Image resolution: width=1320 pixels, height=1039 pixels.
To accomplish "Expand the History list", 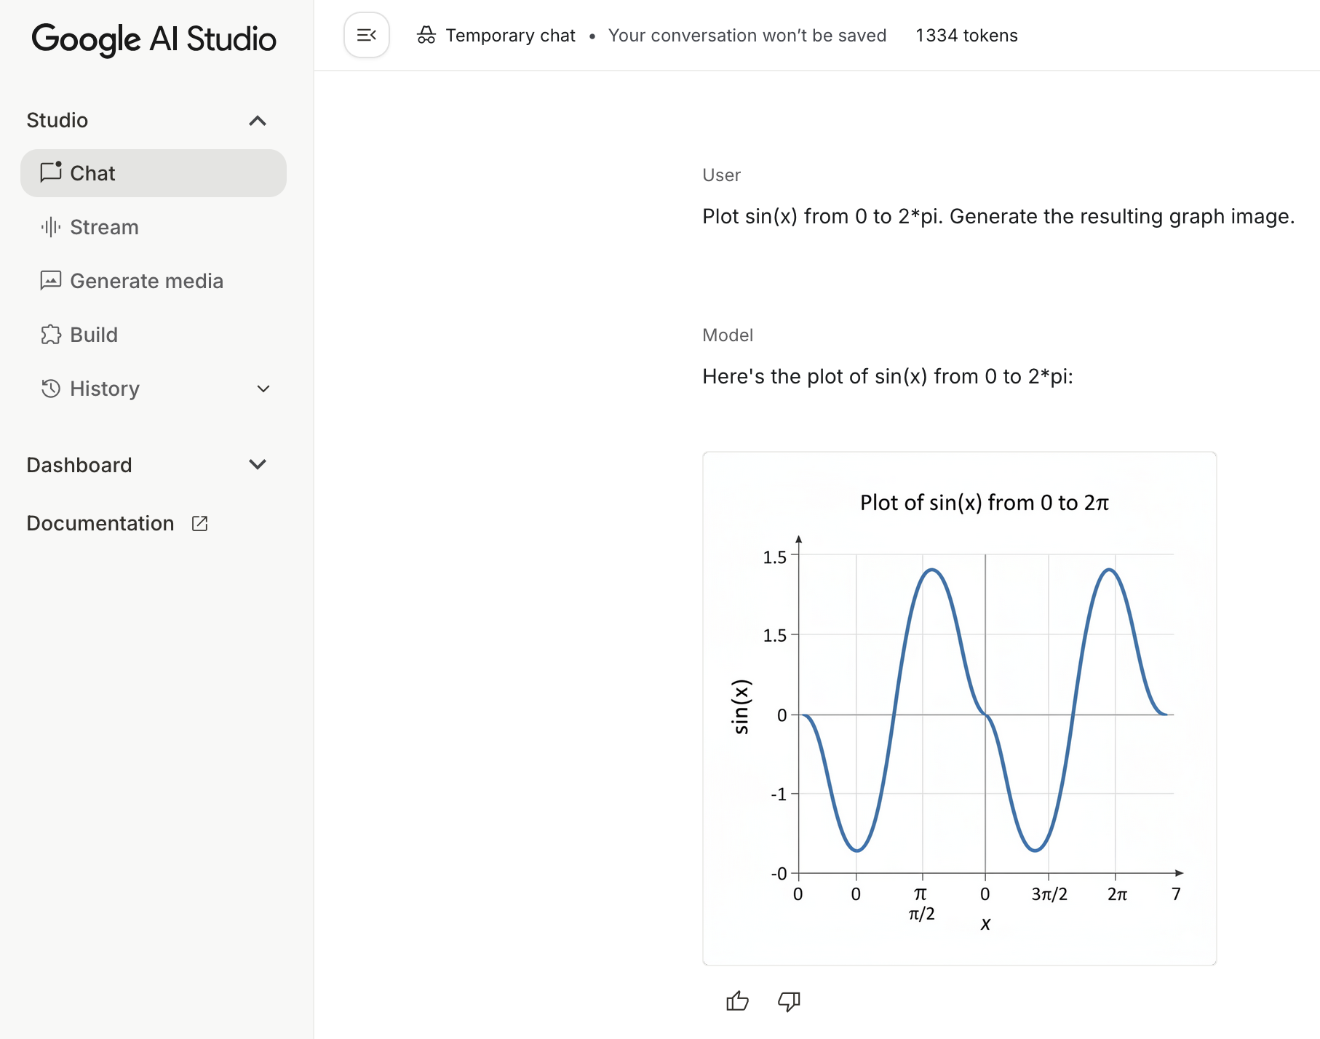I will [262, 389].
